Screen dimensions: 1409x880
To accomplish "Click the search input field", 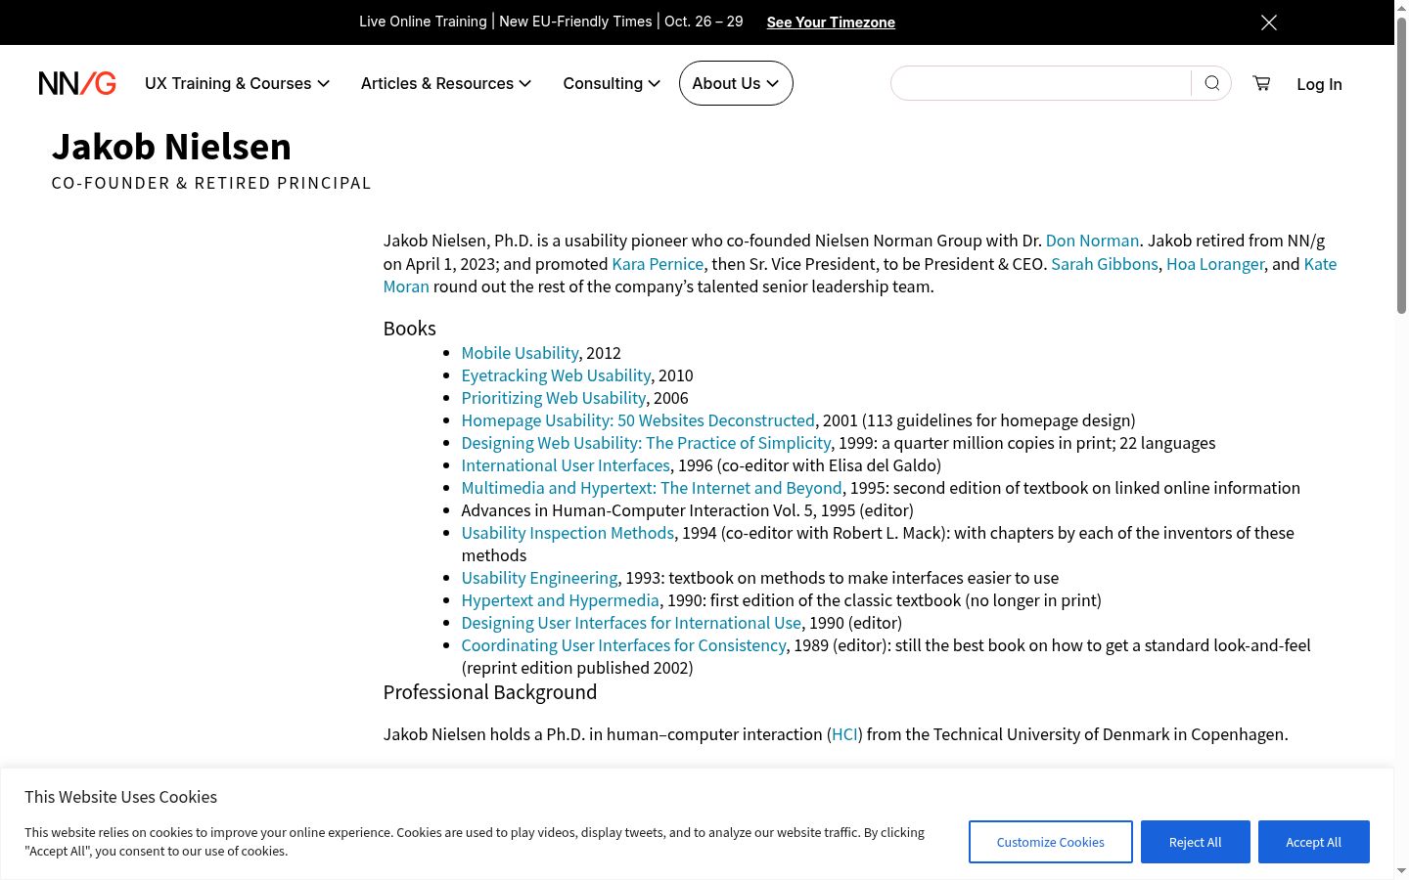I will 1041,83.
